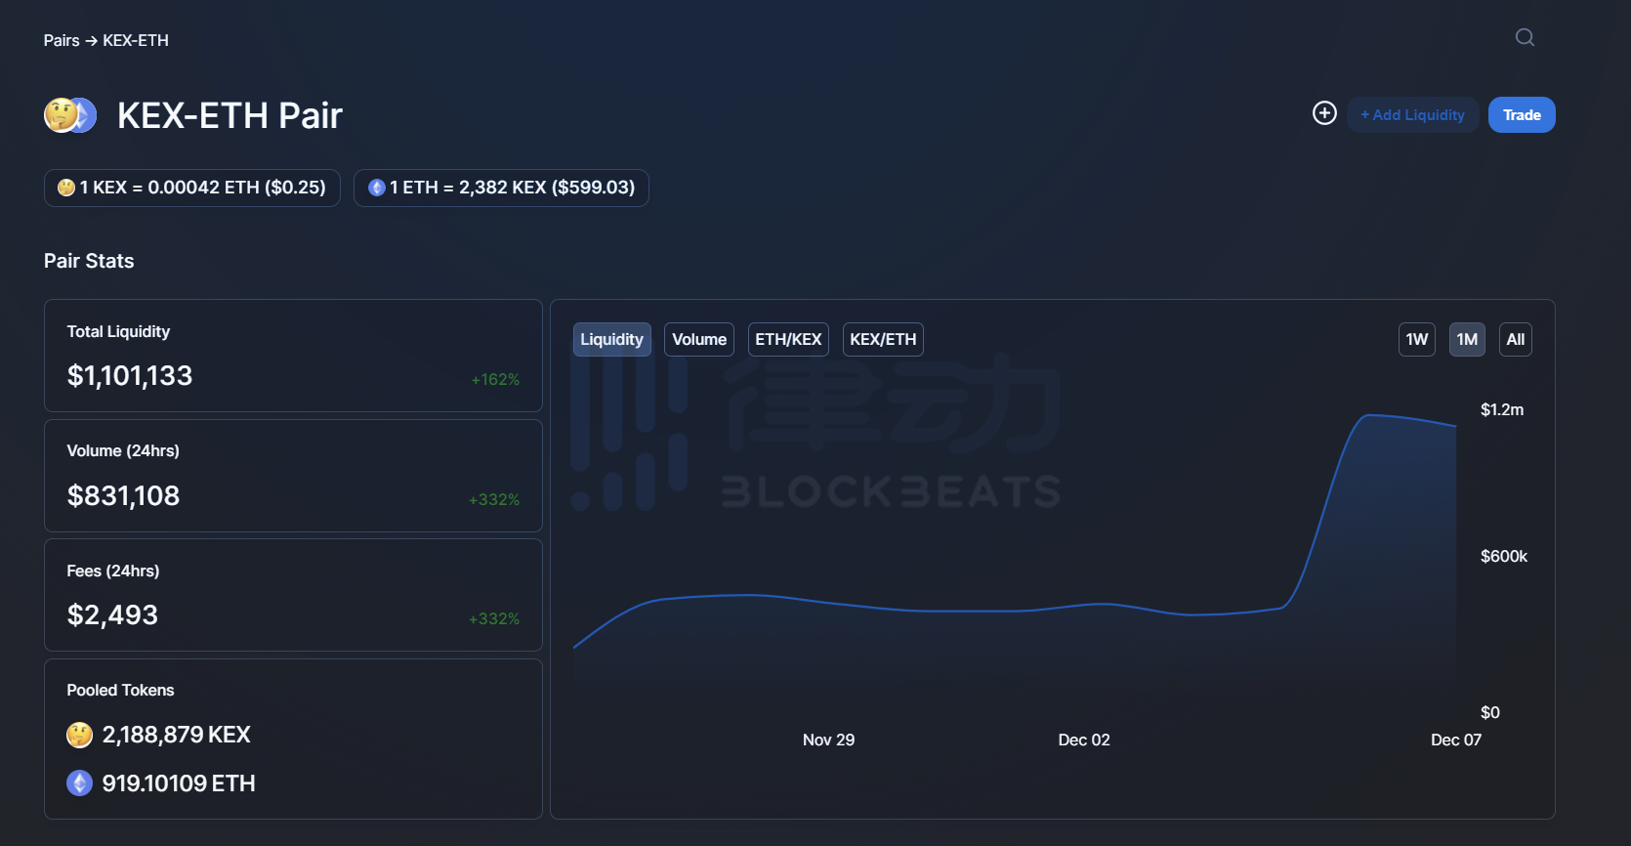Click the Total Liquidity value $1,101,133
Image resolution: width=1631 pixels, height=846 pixels.
pos(130,376)
